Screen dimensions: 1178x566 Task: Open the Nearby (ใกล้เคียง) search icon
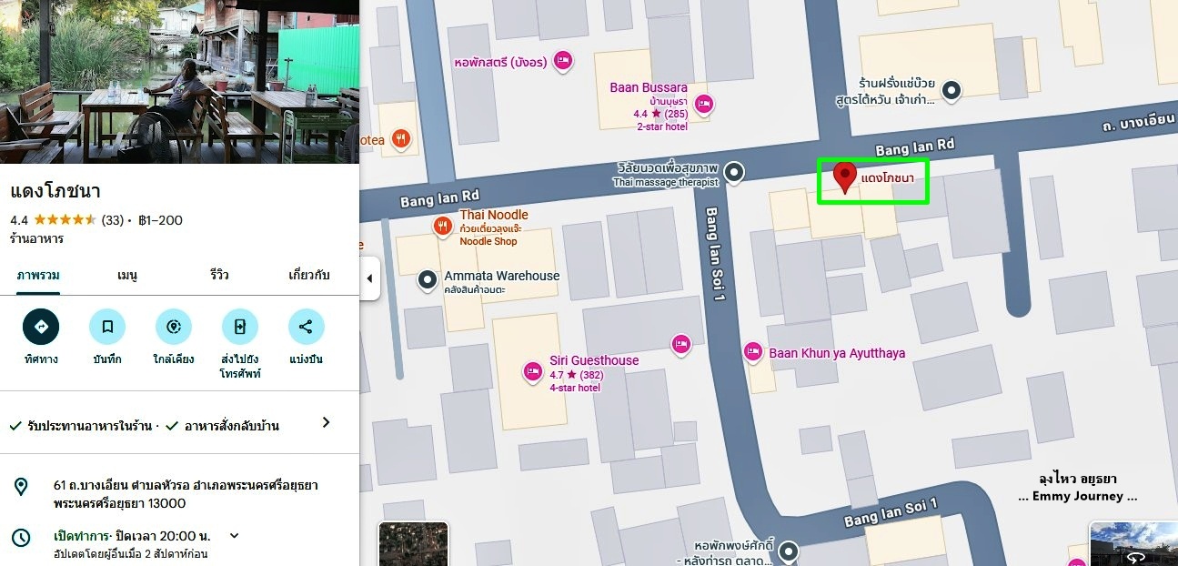tap(174, 327)
